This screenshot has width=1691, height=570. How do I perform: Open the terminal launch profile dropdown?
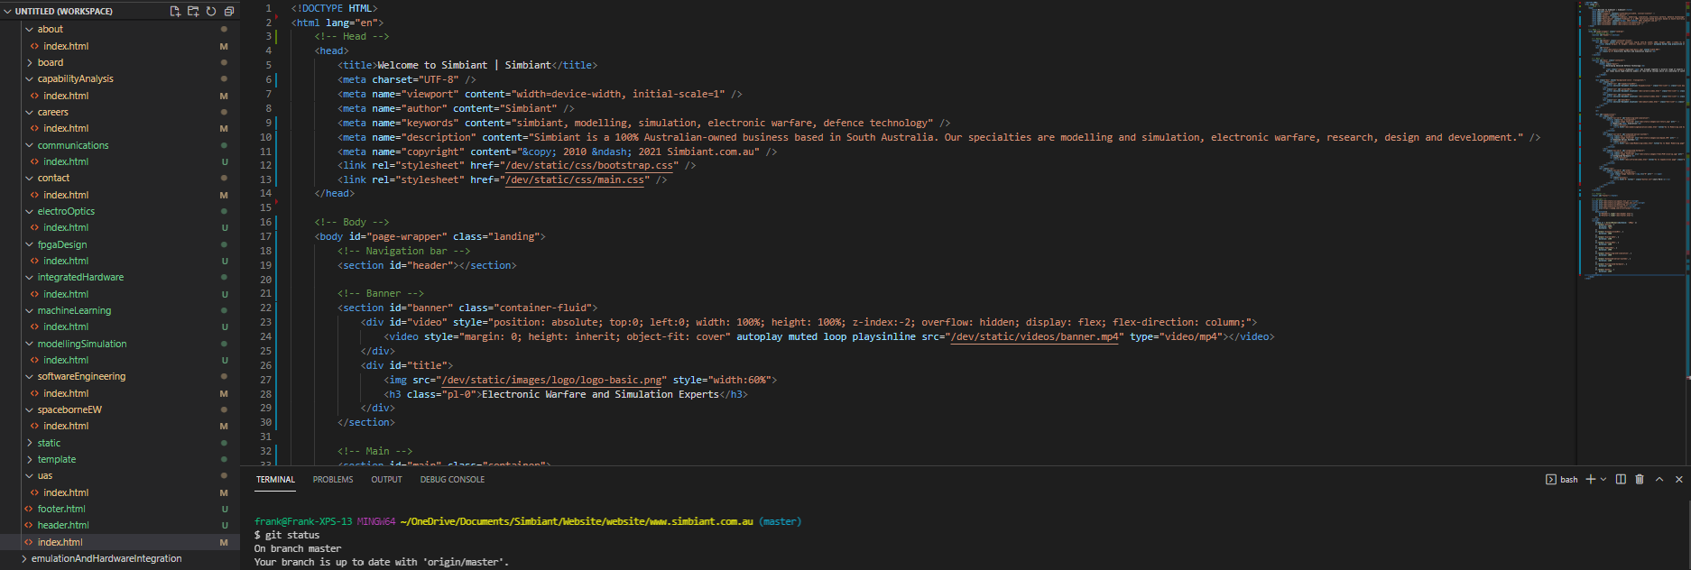pyautogui.click(x=1603, y=480)
